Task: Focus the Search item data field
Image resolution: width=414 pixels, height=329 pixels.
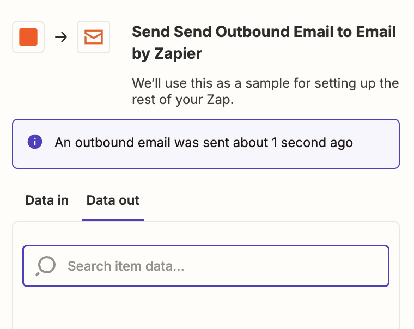Action: (x=218, y=266)
